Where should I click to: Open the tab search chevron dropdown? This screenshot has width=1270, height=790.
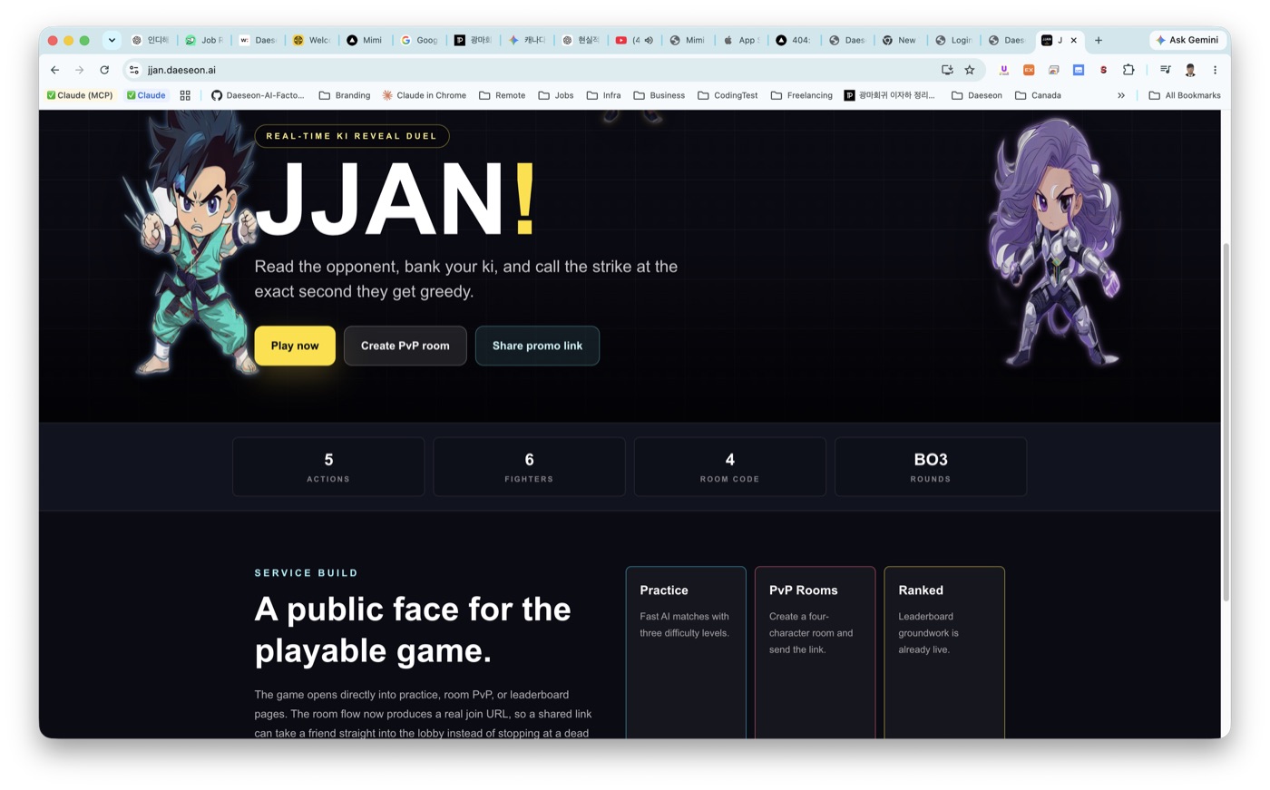112,40
